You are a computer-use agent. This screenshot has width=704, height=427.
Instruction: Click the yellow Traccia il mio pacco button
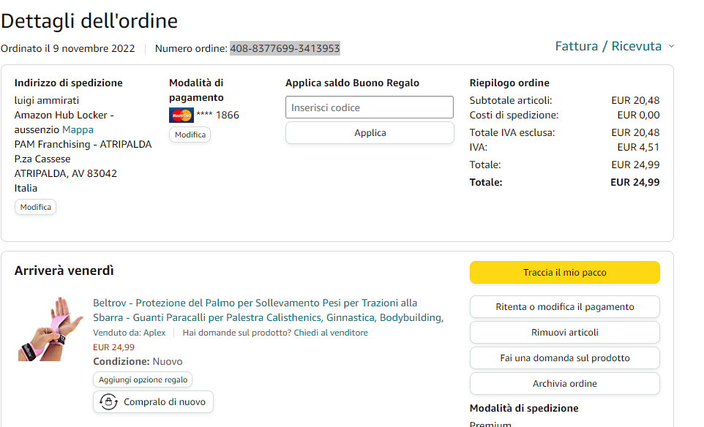(564, 273)
